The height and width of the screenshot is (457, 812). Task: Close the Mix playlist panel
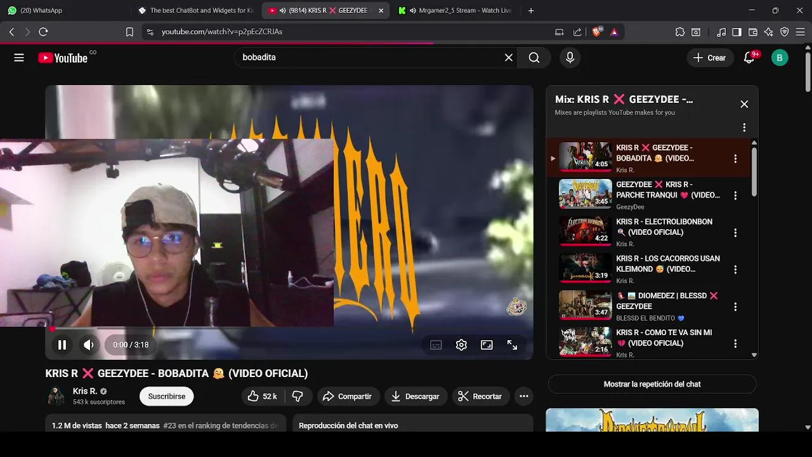(744, 104)
